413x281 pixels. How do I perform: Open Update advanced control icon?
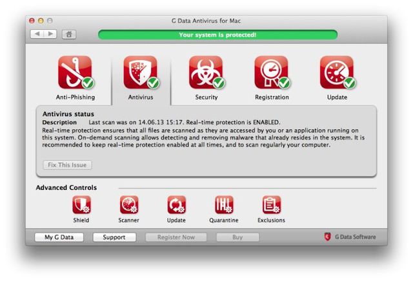(x=176, y=205)
